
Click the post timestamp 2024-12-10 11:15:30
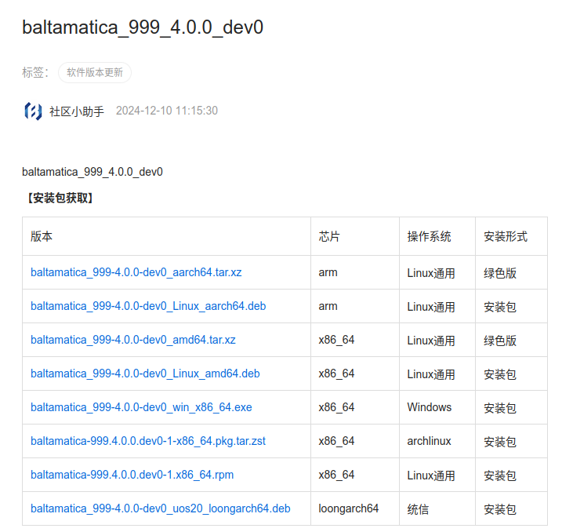167,111
